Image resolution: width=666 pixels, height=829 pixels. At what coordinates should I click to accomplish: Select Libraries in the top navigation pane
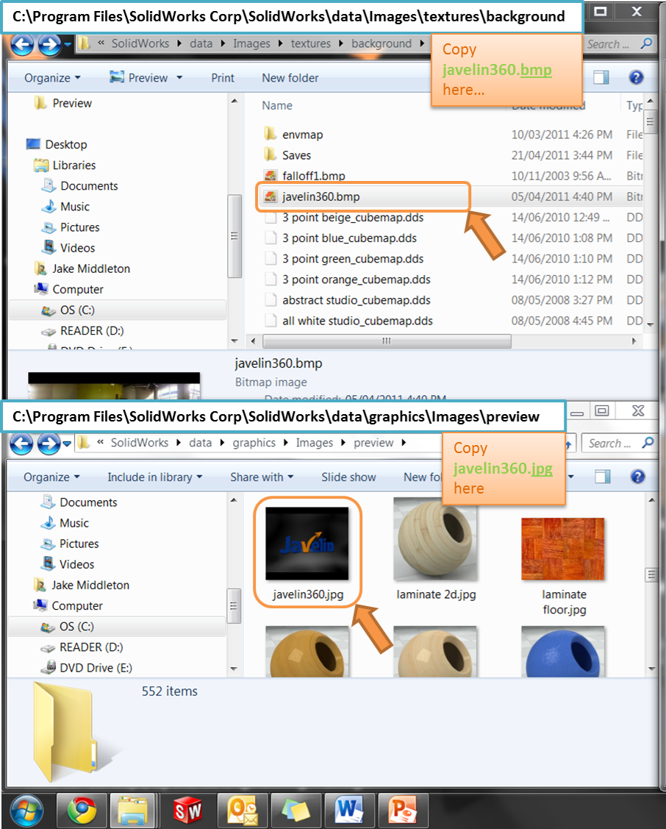coord(65,165)
